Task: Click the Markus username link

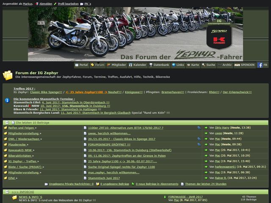Action: pyautogui.click(x=28, y=4)
